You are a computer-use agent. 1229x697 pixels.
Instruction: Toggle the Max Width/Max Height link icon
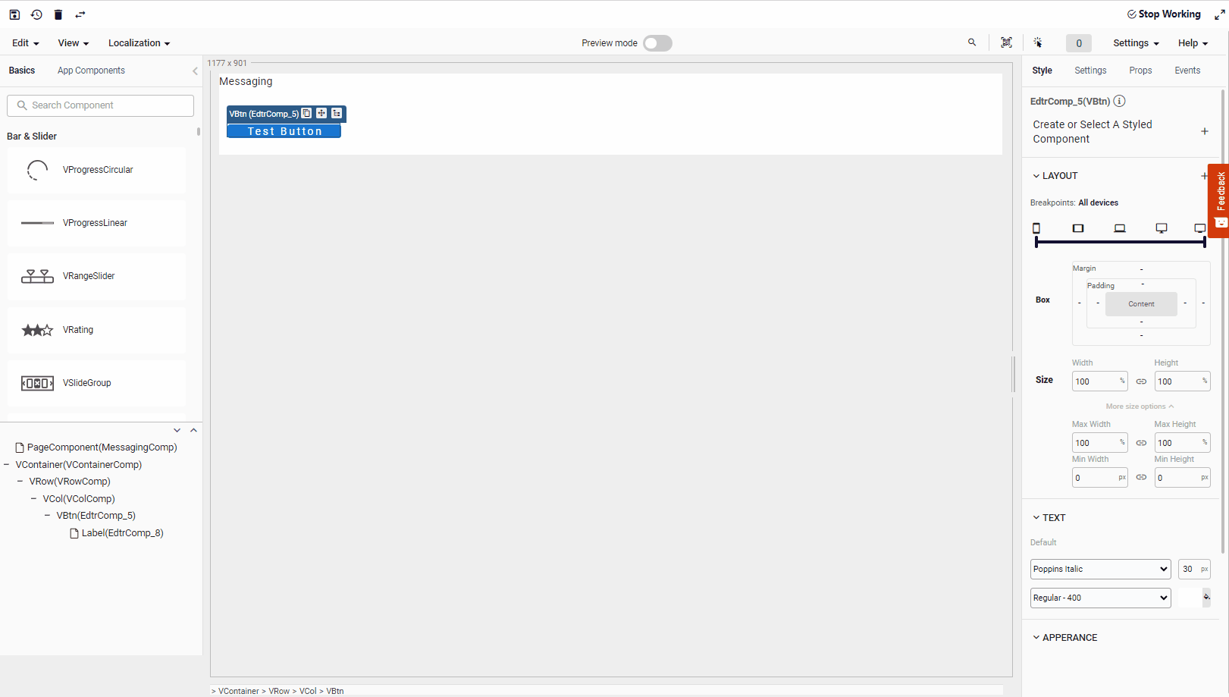[x=1141, y=443]
